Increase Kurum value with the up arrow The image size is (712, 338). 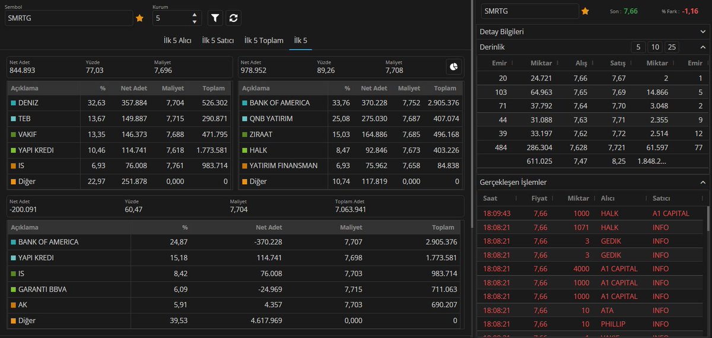click(x=195, y=14)
